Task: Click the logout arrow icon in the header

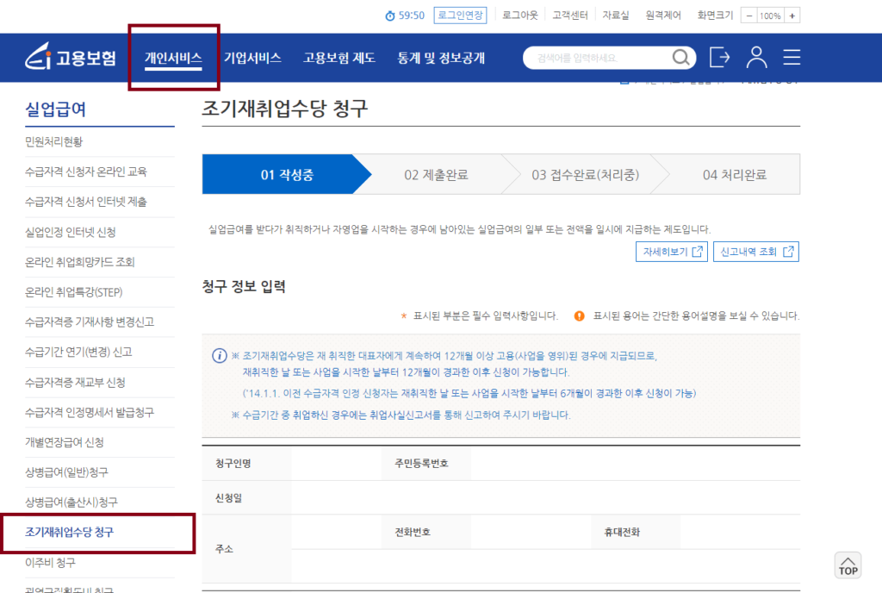Action: click(x=719, y=58)
